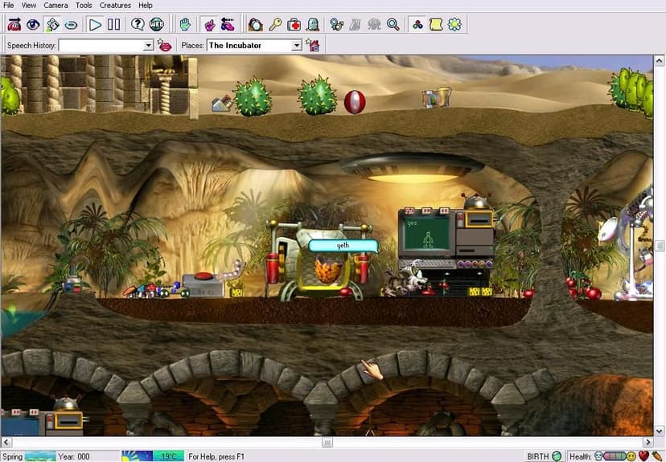Click the horizontal scrollbar thumb
This screenshot has height=462, width=666.
327,442
